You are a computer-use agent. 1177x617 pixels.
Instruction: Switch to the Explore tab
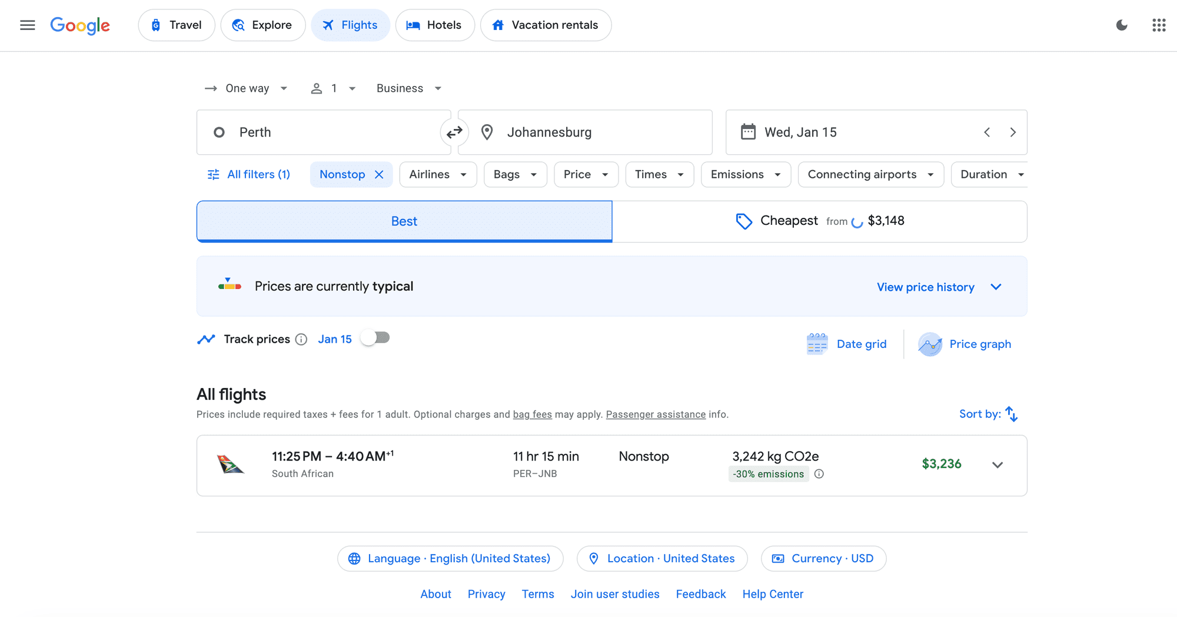coord(263,25)
